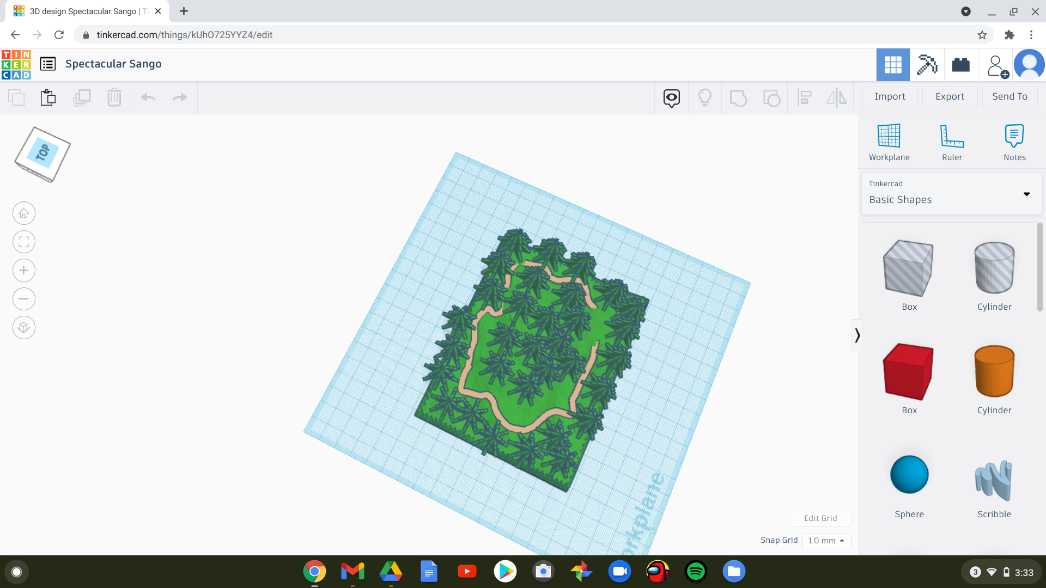Invite collaborator with add-person icon
The height and width of the screenshot is (588, 1046).
click(x=997, y=66)
